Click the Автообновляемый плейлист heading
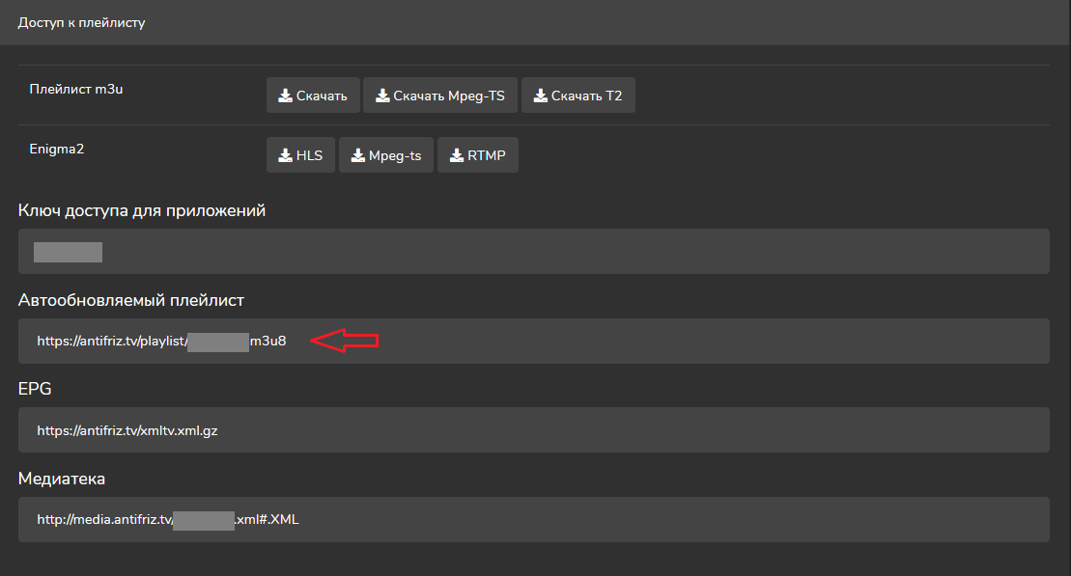The height and width of the screenshot is (576, 1071). coord(131,300)
